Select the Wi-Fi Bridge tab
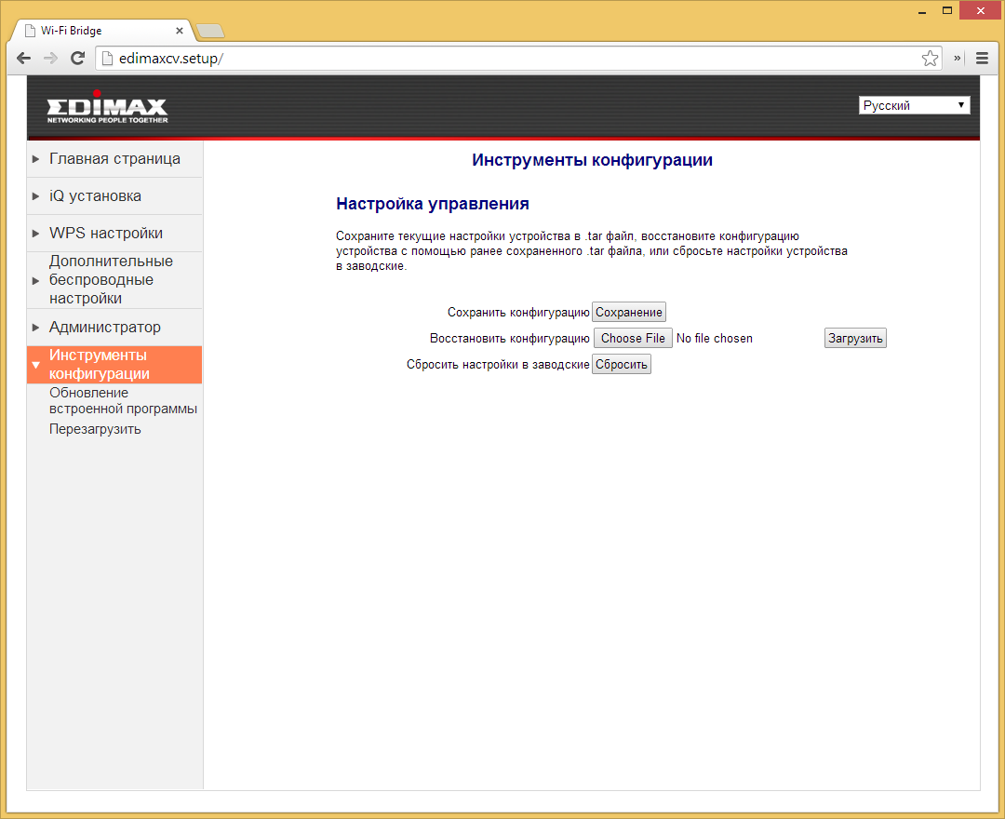 click(102, 30)
